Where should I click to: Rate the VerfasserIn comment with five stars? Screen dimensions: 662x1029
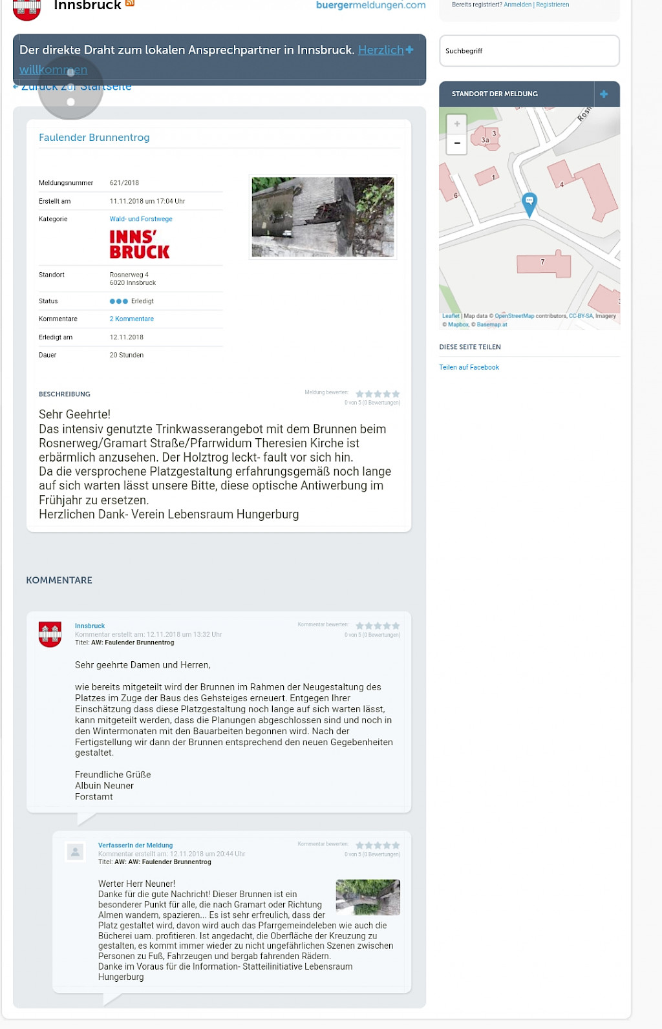click(396, 845)
